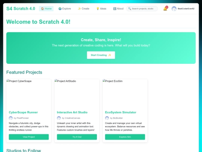Viewport: 202px width, 152px height.
Task: Open the Explore nav item
Action: 65,9
